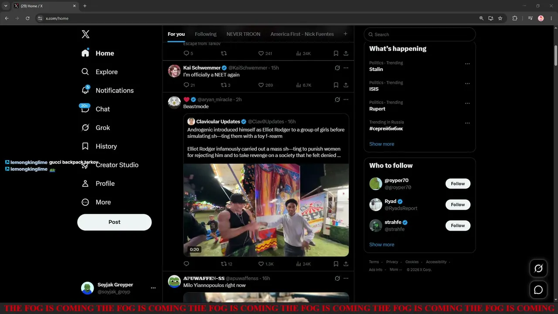The width and height of the screenshot is (558, 314).
Task: Bookmark the Beastmode post
Action: (x=336, y=264)
